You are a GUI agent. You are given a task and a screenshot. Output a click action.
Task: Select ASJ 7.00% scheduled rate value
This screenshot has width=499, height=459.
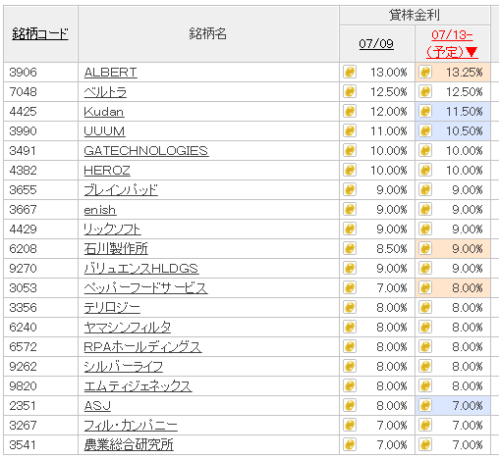point(468,406)
